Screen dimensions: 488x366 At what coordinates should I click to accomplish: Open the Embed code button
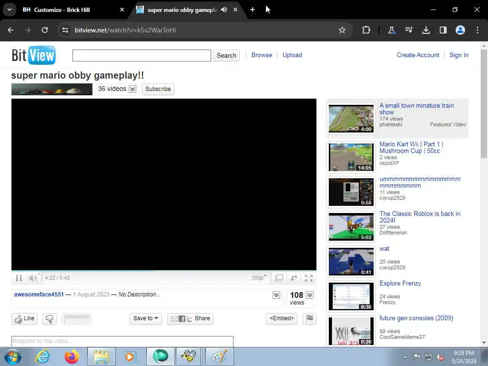coord(282,318)
